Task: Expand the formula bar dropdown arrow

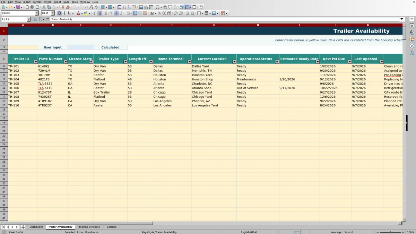Action: tap(402, 19)
